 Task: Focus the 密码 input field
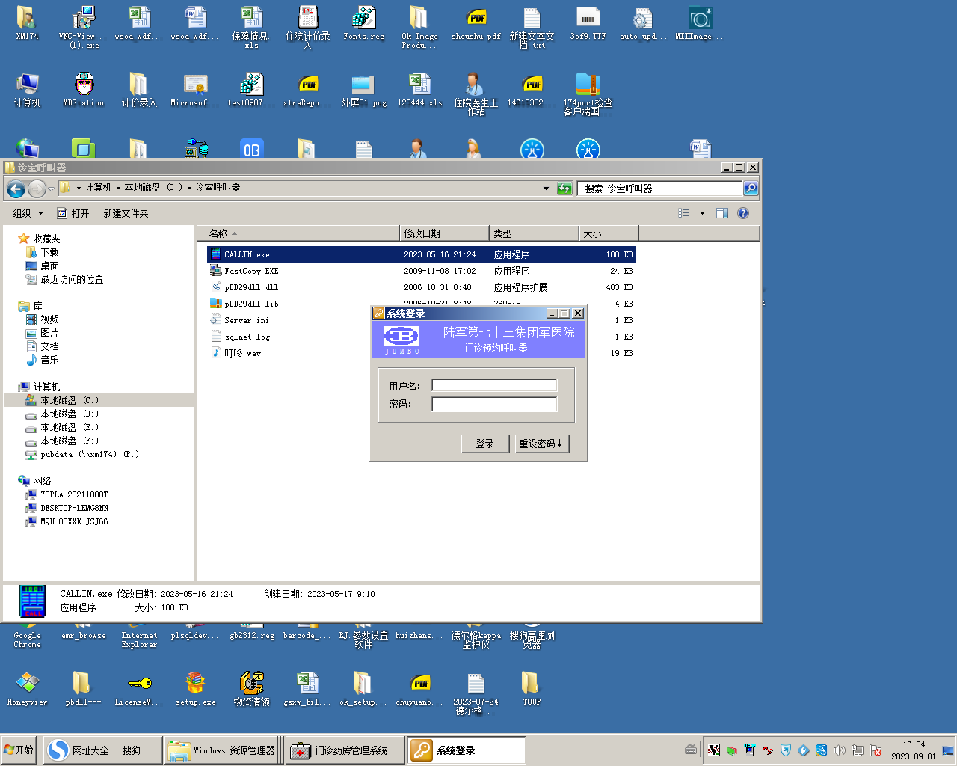[x=494, y=404]
